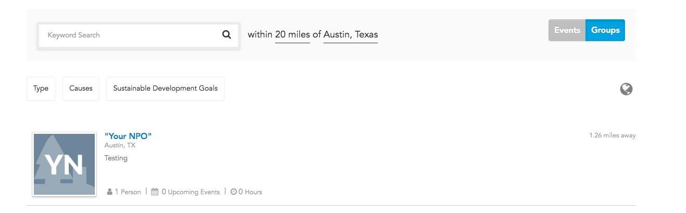686x213 pixels.
Task: Click the 1 Person member count
Action: point(128,192)
